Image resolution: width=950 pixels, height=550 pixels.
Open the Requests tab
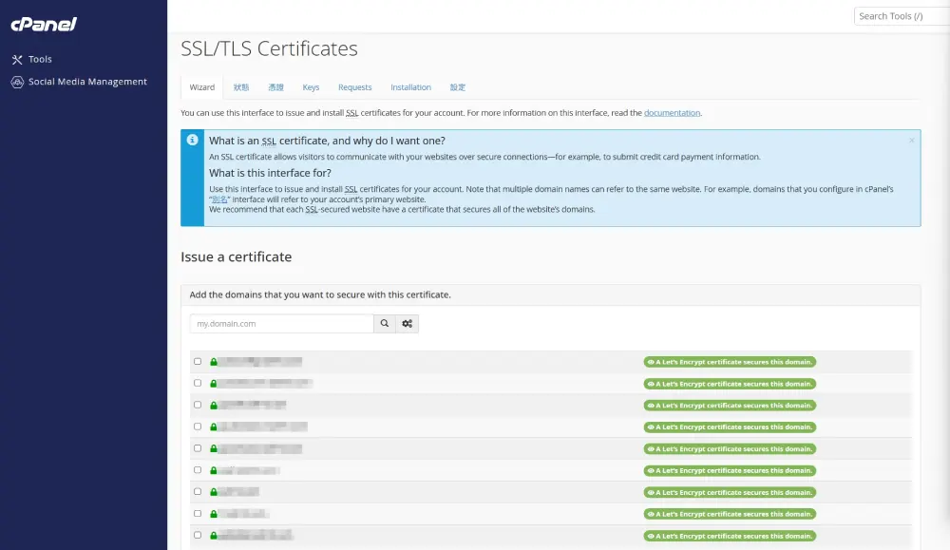pyautogui.click(x=355, y=87)
